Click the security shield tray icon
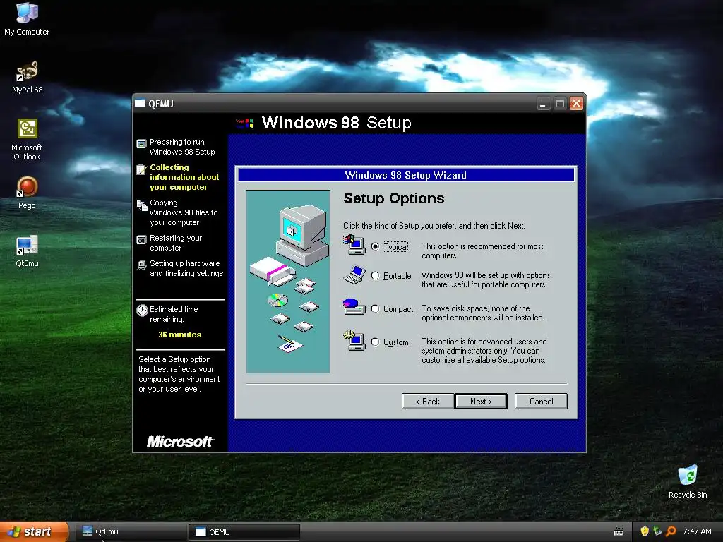Screen dimensions: 723x542 [645, 531]
